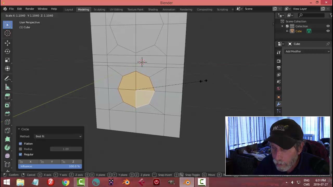This screenshot has height=187, width=333.
Task: Select the Move tool in the toolbar
Action: click(x=7, y=43)
